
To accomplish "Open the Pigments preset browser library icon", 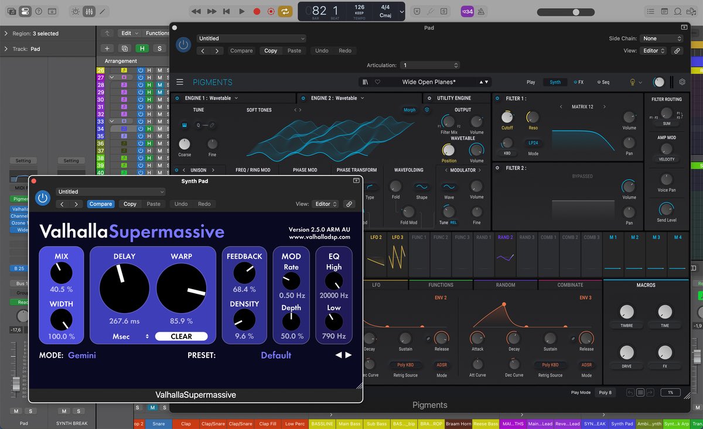I will point(366,83).
